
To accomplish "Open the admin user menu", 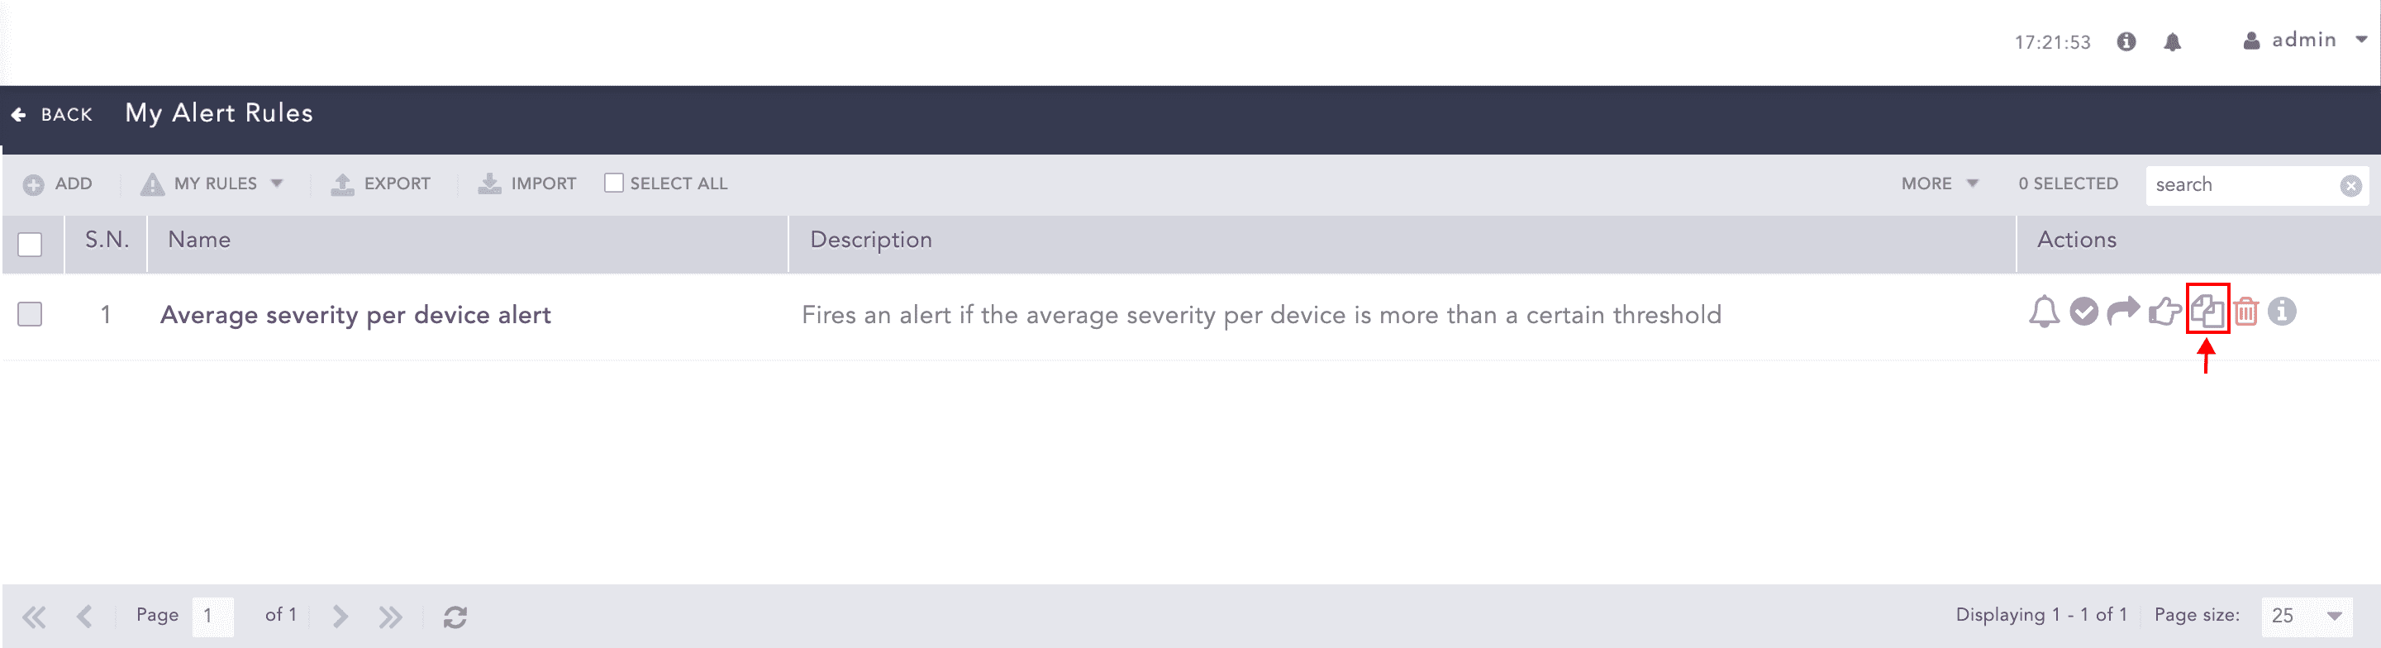I will point(2305,40).
